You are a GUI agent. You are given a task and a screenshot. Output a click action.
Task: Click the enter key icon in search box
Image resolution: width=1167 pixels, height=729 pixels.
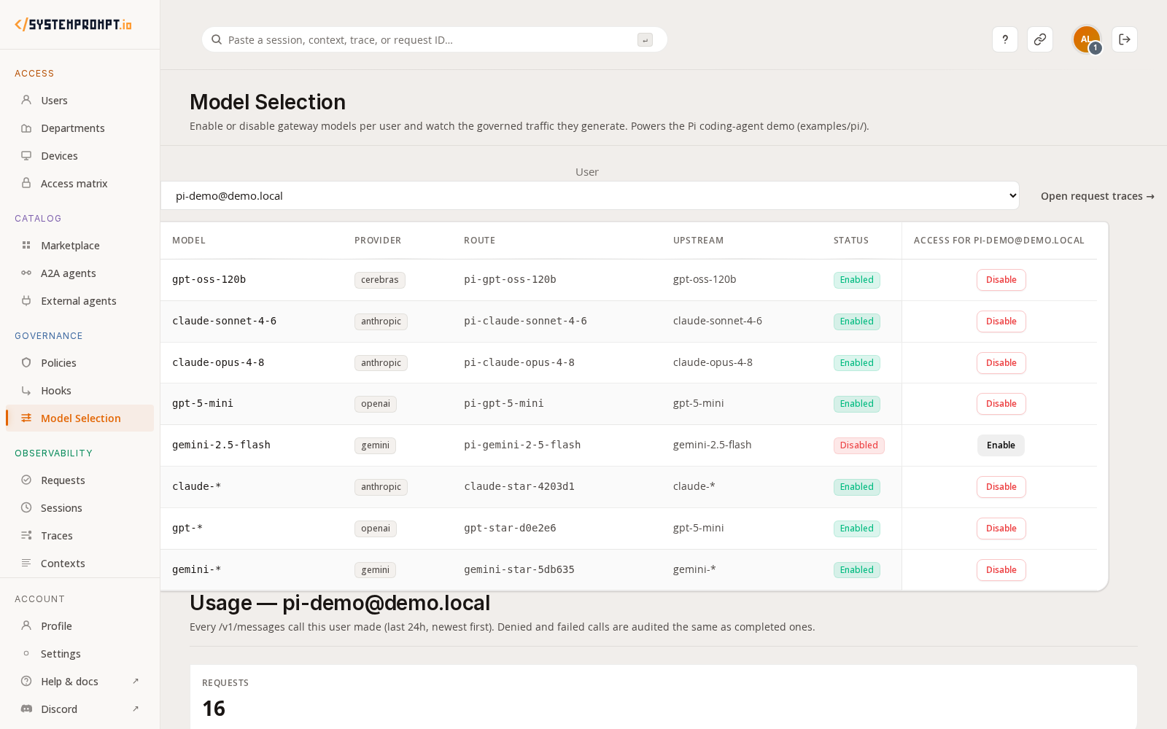tap(645, 39)
